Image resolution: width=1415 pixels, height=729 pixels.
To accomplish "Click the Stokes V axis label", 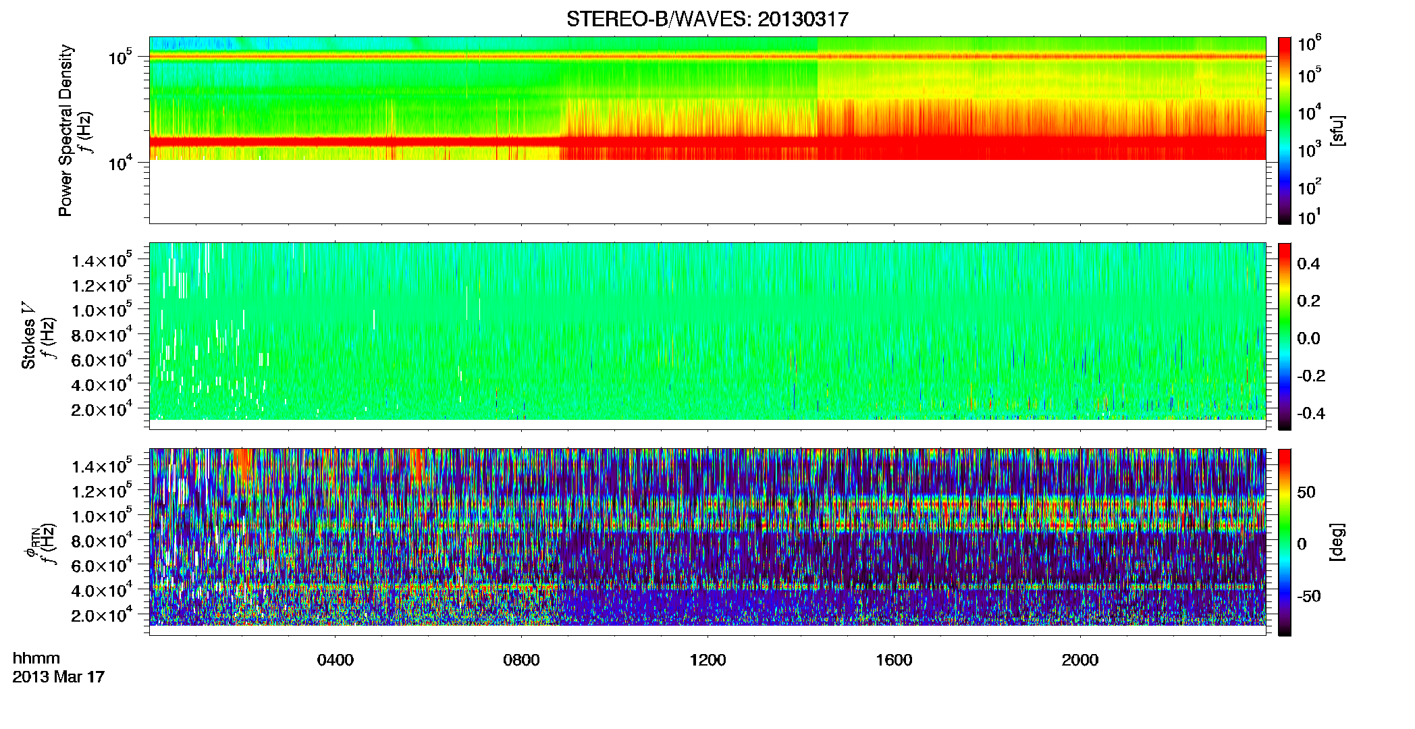I will point(28,335).
